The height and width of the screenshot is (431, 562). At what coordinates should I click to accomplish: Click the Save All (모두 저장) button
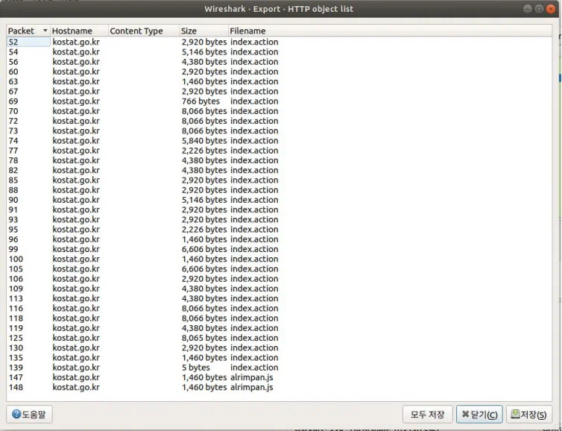(x=427, y=414)
